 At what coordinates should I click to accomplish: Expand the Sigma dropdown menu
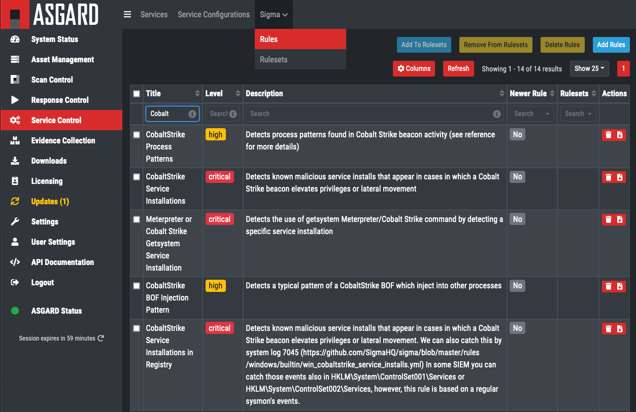pyautogui.click(x=274, y=15)
